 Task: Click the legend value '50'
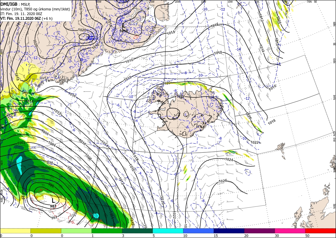[307, 236]
